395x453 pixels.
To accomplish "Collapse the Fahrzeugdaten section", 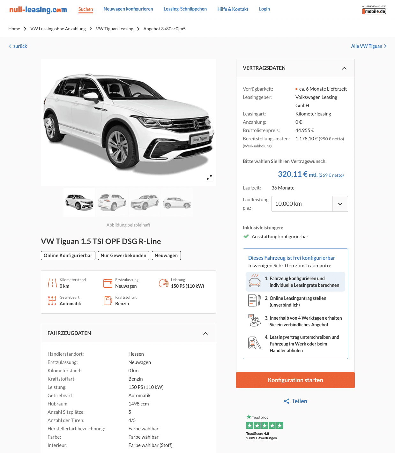I will [205, 333].
